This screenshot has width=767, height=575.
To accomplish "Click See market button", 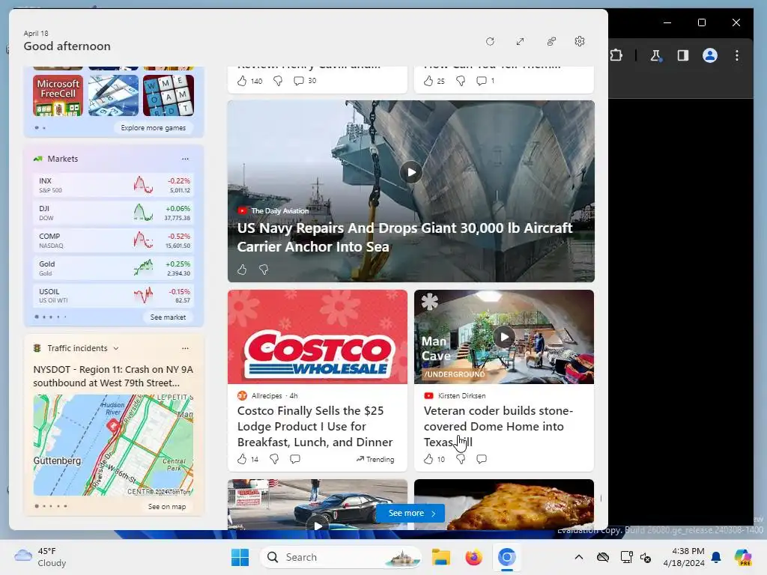I will pyautogui.click(x=168, y=317).
